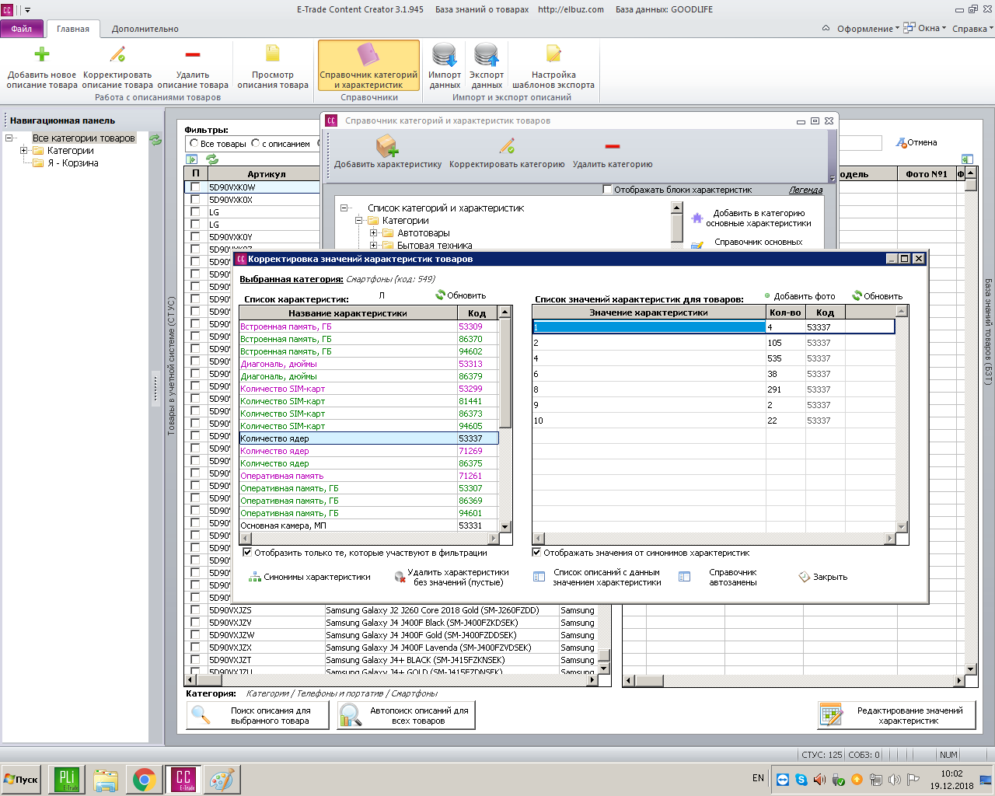Click Обновить above the characteristics list
The width and height of the screenshot is (995, 796).
(460, 295)
